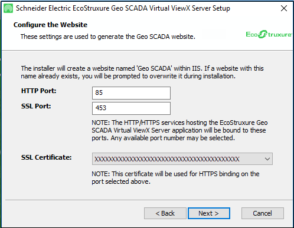Viewport: 294px width, 228px height.
Task: Click the note about HTTPS binding certificate
Action: pos(175,178)
